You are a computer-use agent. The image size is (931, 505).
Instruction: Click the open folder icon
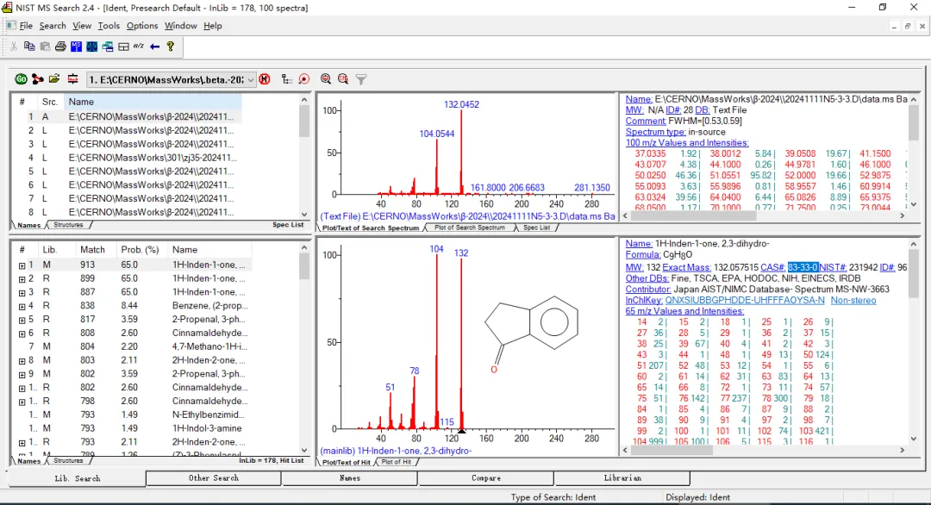[54, 79]
